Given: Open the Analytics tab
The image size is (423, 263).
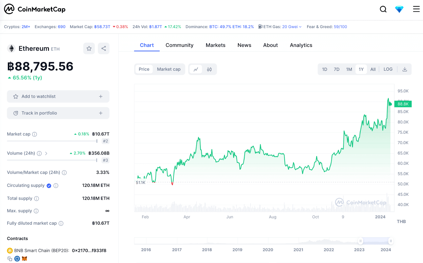Looking at the screenshot, I should 301,45.
